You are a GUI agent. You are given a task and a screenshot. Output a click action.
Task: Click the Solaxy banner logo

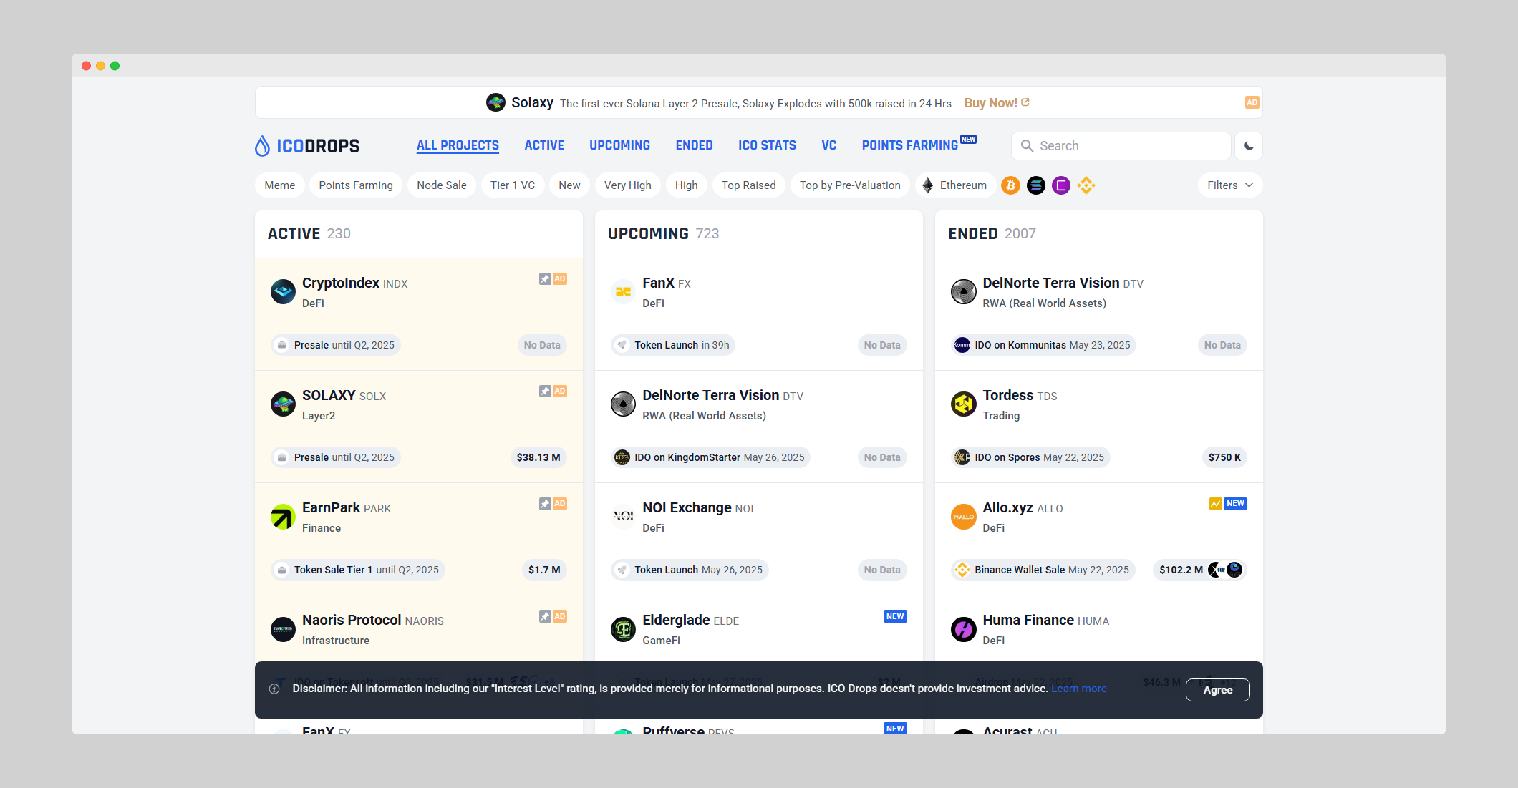pyautogui.click(x=495, y=102)
